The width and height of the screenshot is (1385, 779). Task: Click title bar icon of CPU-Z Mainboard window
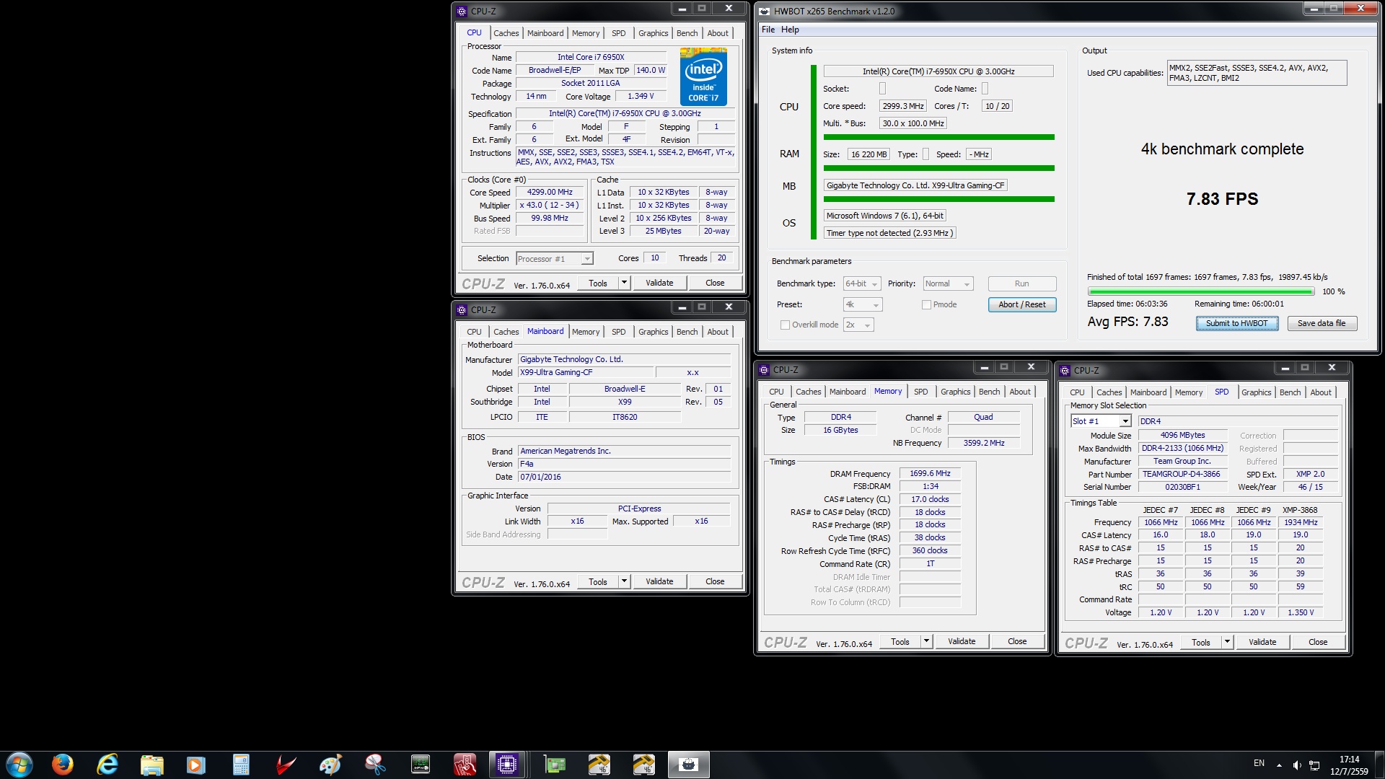(x=462, y=310)
